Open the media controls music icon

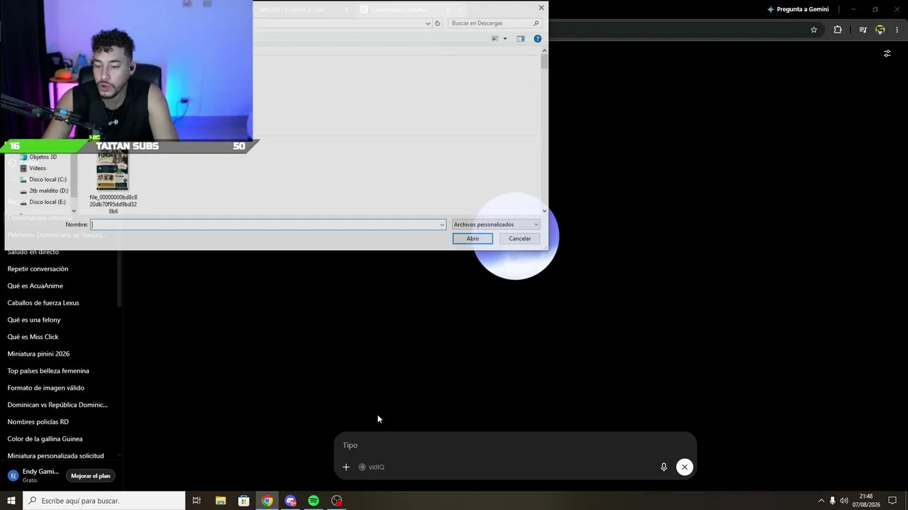[x=863, y=30]
